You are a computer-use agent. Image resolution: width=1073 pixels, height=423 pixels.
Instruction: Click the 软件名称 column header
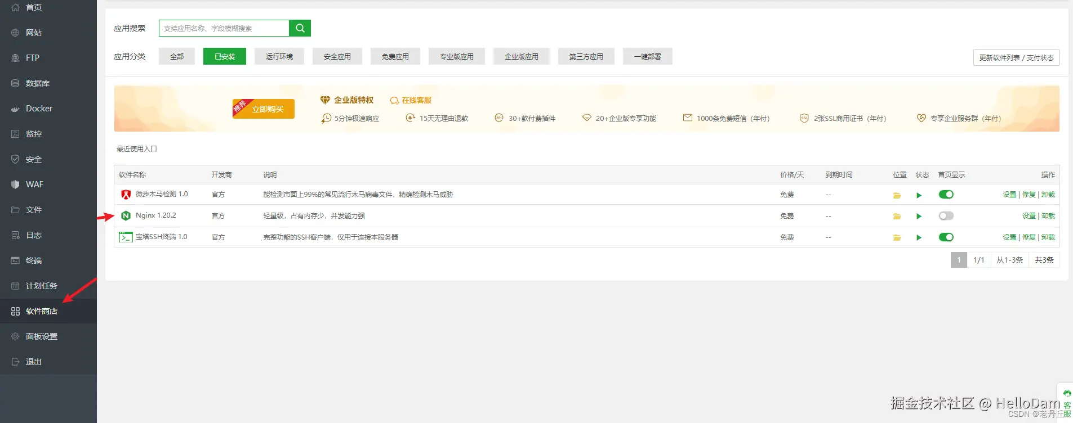(x=132, y=175)
